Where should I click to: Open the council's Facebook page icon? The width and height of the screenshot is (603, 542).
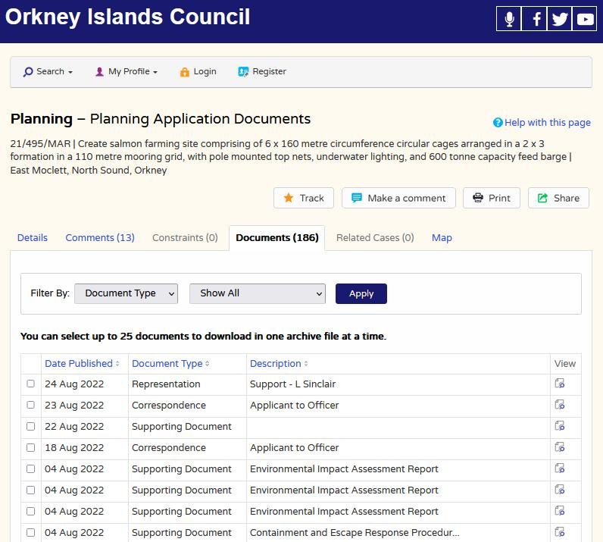(535, 19)
